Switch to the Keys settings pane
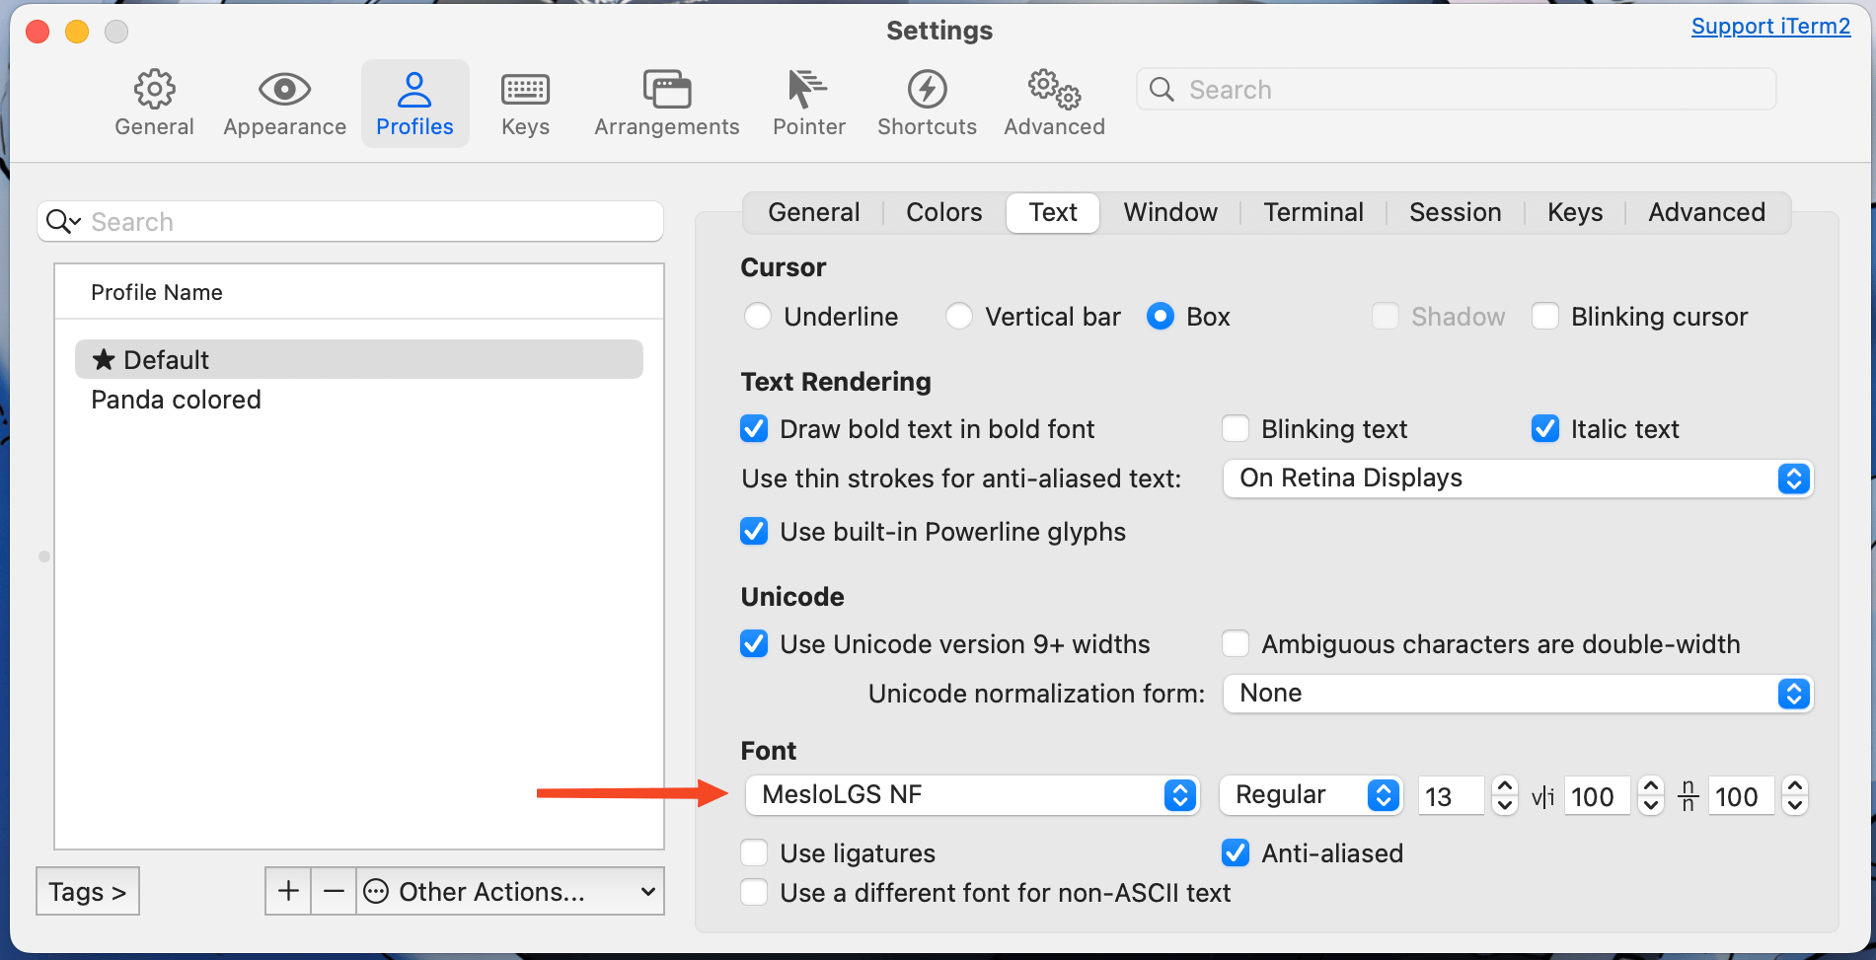 point(524,102)
